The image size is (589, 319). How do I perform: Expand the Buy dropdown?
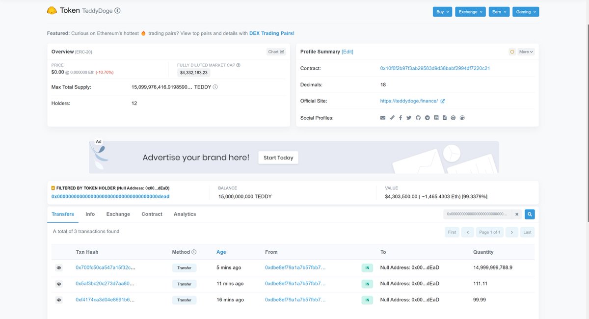coord(442,12)
